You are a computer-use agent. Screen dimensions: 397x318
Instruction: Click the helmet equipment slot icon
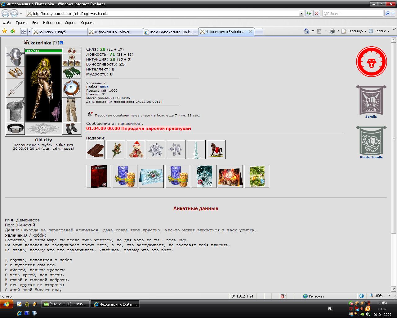pyautogui.click(x=15, y=57)
